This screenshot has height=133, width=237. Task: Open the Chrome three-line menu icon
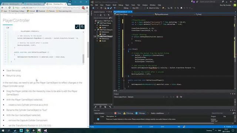(87, 8)
